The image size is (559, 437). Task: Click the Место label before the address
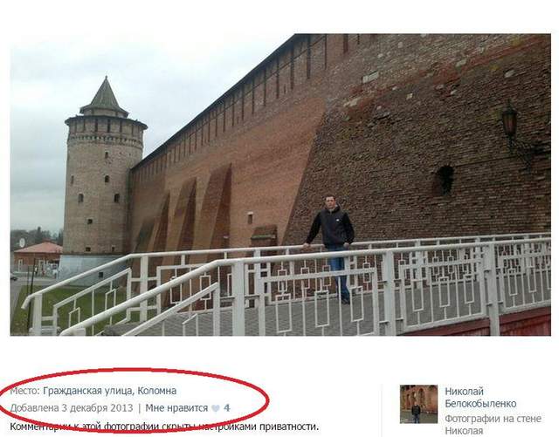(25, 391)
